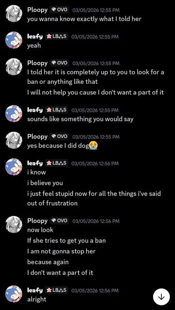Click the LB⁂S tag above "alright" message
This screenshot has height=310, width=175.
(x=56, y=290)
